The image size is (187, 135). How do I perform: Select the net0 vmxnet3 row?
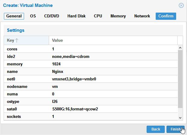click(91, 79)
